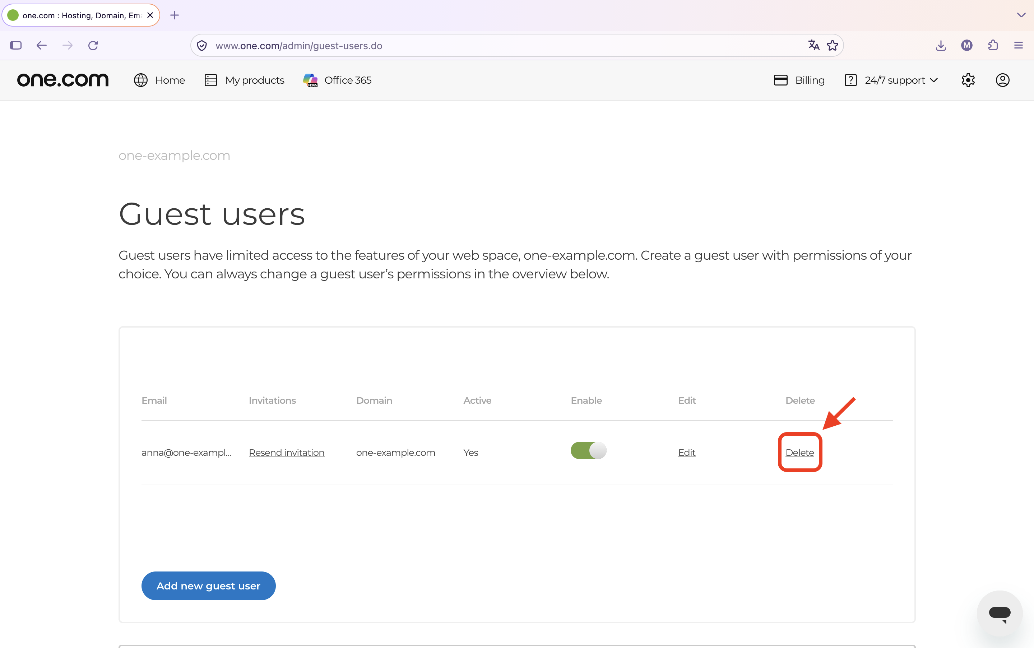Click Add new guest user button
The image size is (1034, 648).
[208, 586]
